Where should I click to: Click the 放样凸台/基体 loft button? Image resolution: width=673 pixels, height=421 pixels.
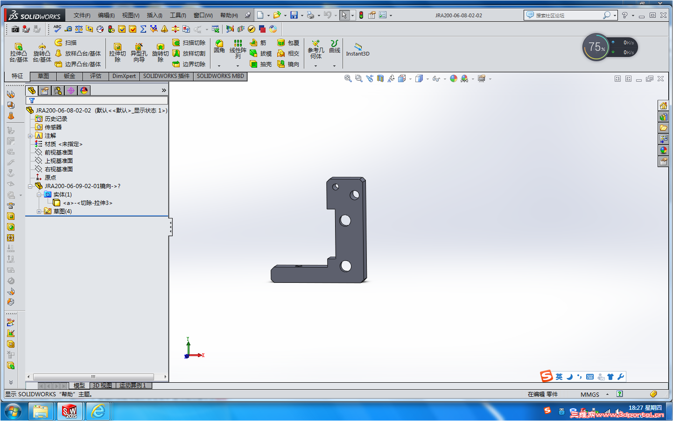(77, 54)
